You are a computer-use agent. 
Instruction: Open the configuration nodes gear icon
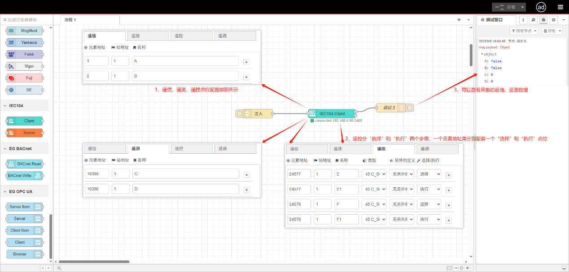pos(553,20)
